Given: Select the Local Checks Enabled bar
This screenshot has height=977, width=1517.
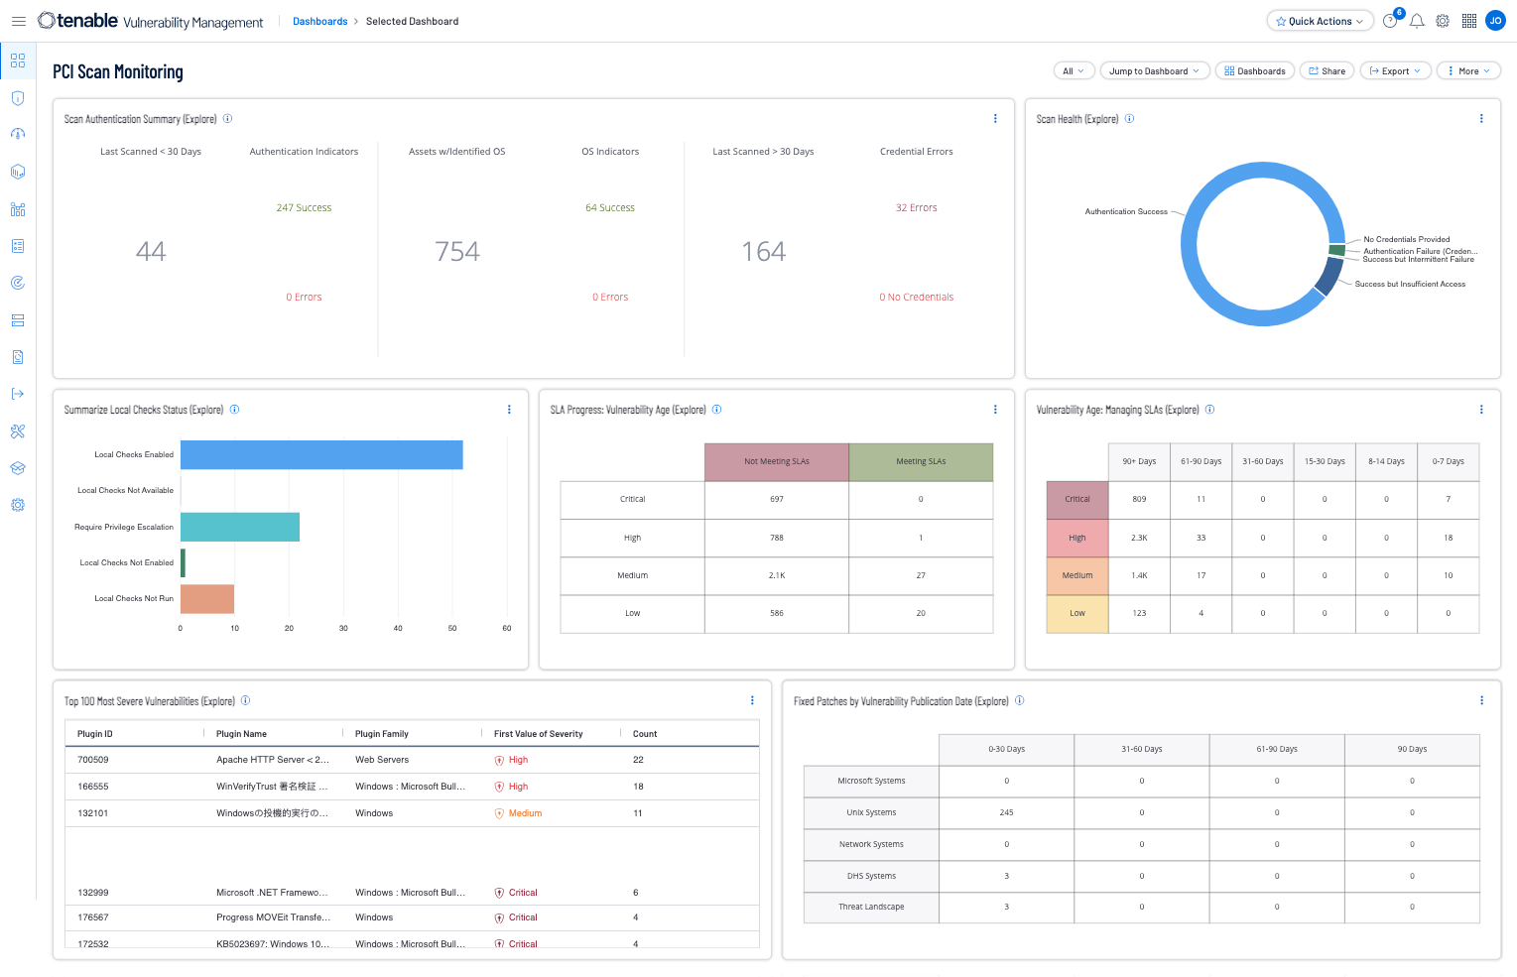Looking at the screenshot, I should (x=321, y=454).
